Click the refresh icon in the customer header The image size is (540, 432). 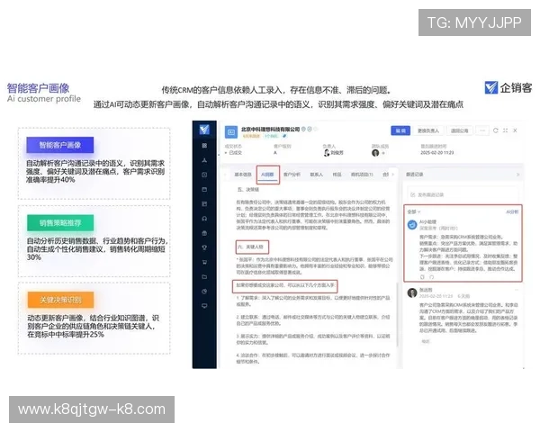tap(496, 130)
